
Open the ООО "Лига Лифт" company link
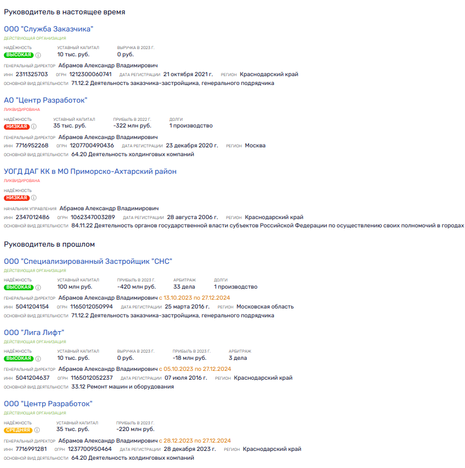[34, 332]
